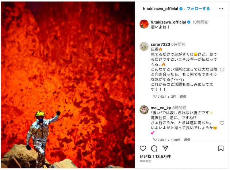The width and height of the screenshot is (230, 170).
Task: Open the いいね！13.5万件 likes count
Action: 155,157
